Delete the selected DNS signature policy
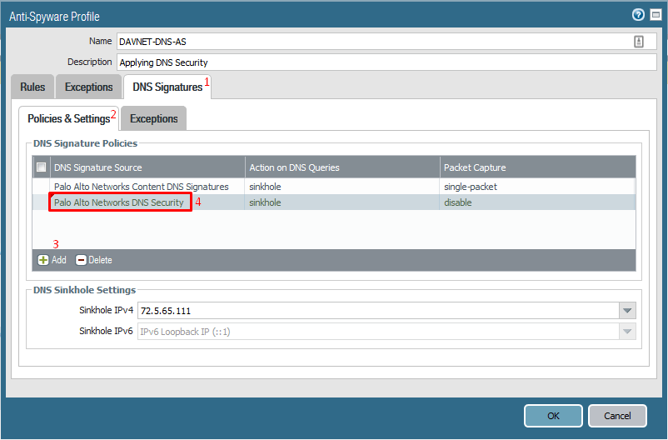The height and width of the screenshot is (440, 668). [x=93, y=260]
